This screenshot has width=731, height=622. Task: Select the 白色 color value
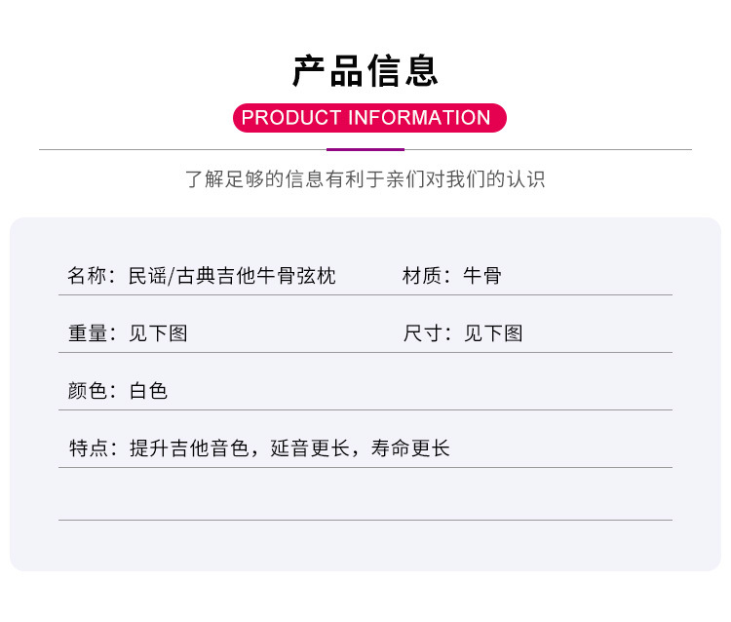coord(148,391)
